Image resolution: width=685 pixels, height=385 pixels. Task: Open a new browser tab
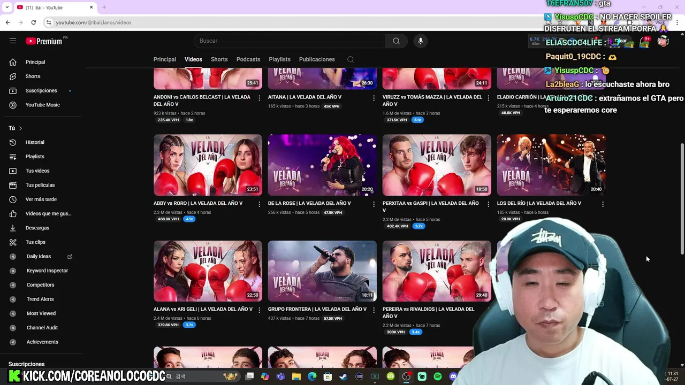pos(104,7)
